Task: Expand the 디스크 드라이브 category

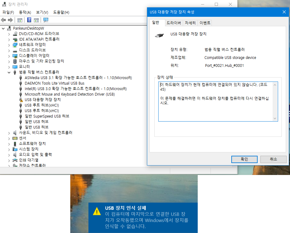Action: 9,51
